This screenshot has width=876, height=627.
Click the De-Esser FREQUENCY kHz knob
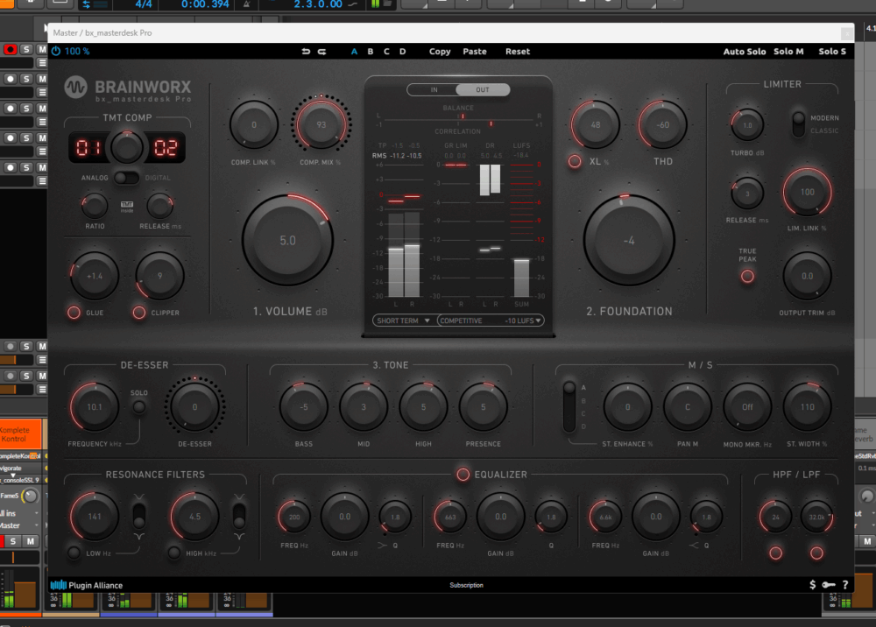coord(95,407)
